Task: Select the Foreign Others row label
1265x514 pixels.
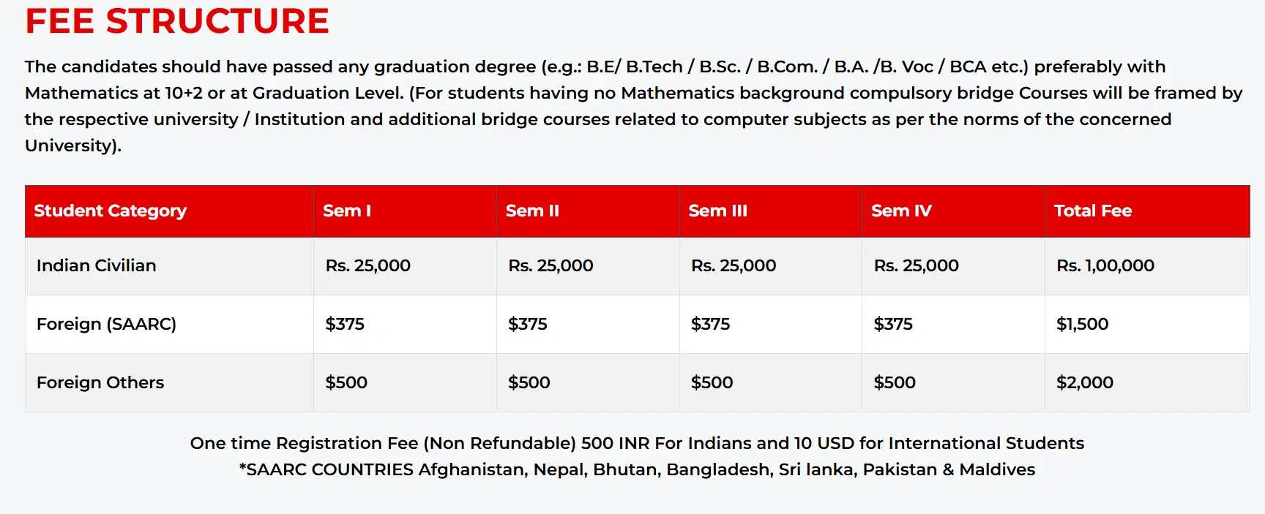Action: click(x=100, y=382)
